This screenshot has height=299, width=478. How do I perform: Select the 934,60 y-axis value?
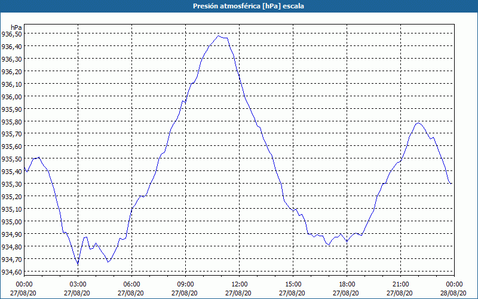11,271
